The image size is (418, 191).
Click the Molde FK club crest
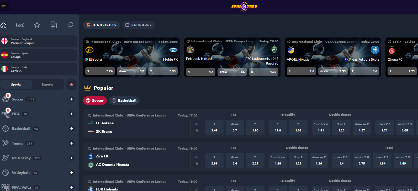coord(173,50)
